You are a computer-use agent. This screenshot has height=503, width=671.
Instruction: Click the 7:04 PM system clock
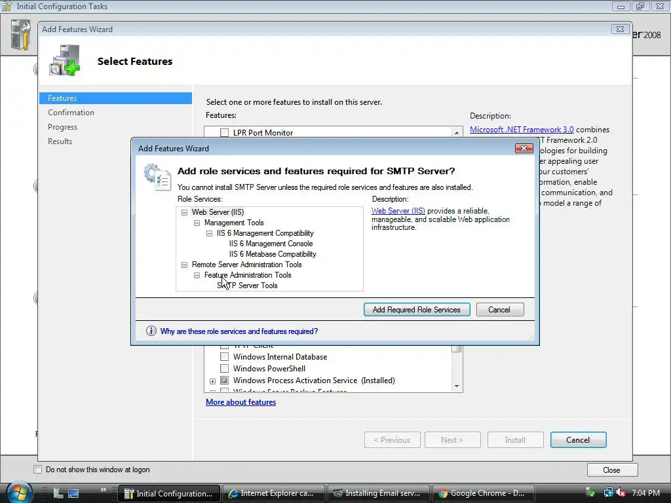pos(645,493)
